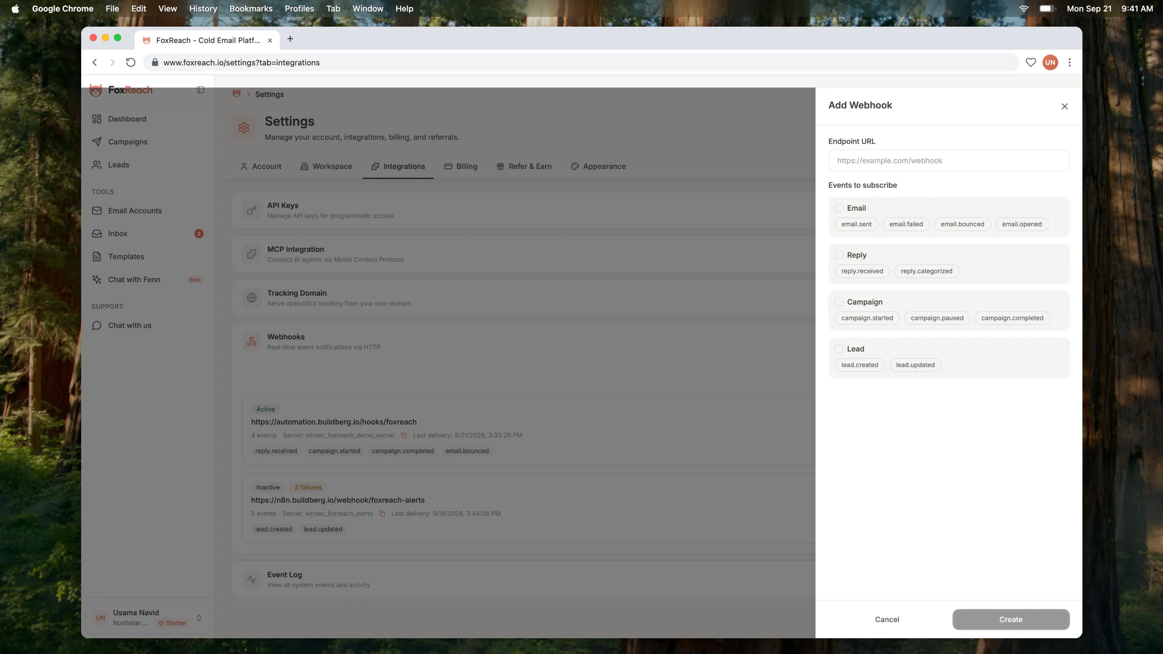Open the Bookmarks menu
Screen dimensions: 1163x654
click(x=250, y=8)
